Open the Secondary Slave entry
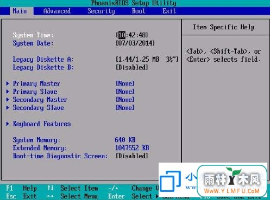This screenshot has width=270, height=200. click(x=38, y=108)
